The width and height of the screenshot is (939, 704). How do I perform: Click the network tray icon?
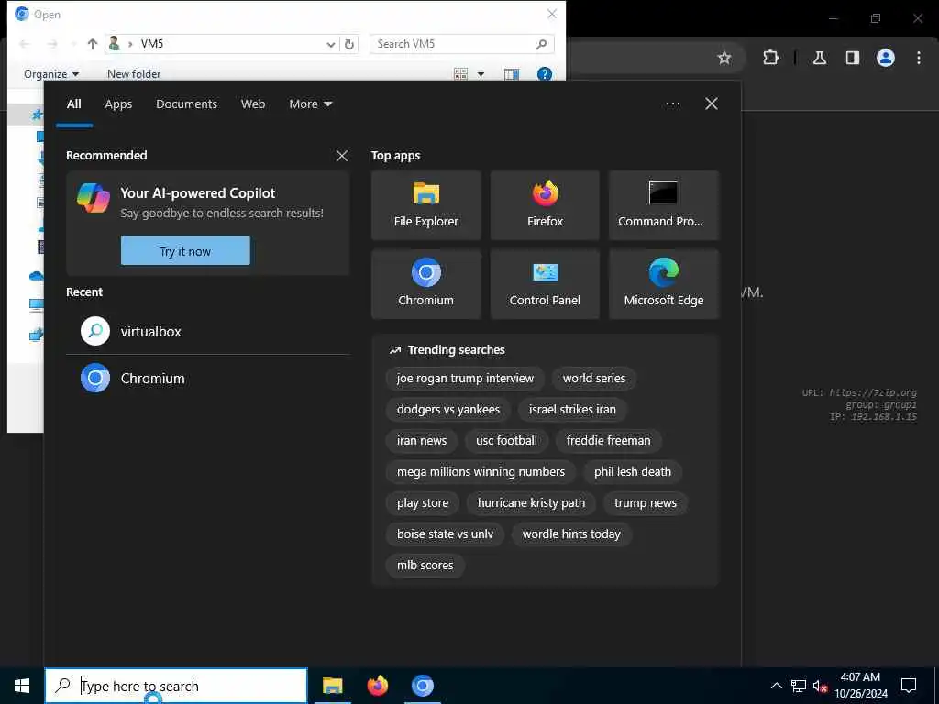[799, 686]
